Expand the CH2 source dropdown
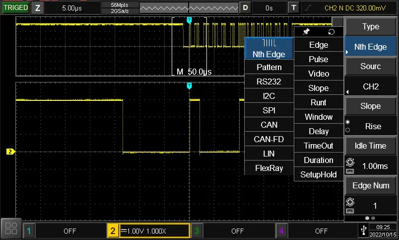Screen dimensions: 399x240 click(x=370, y=87)
